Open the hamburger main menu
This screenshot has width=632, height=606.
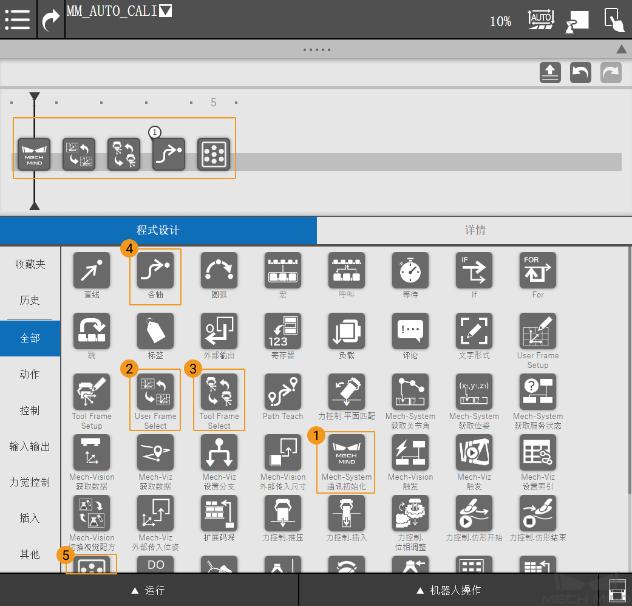18,19
